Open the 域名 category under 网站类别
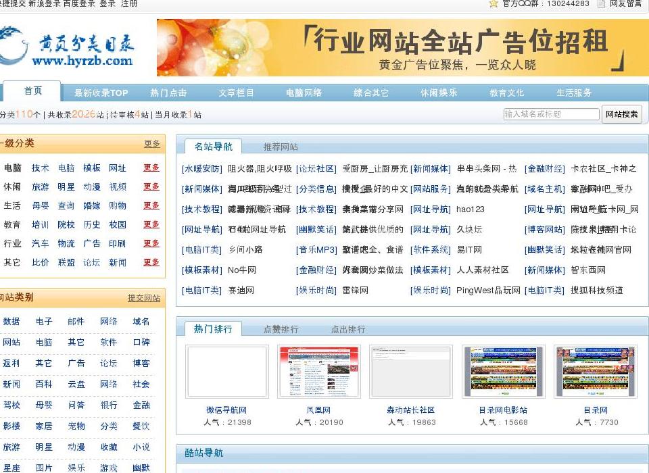649x473 pixels. (x=141, y=322)
